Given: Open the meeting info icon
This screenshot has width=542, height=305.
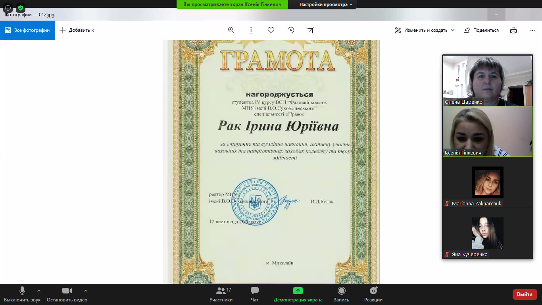Looking at the screenshot, I should coord(8,8).
